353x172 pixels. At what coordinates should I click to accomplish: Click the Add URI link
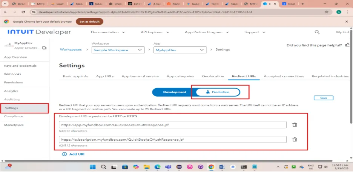tap(77, 154)
